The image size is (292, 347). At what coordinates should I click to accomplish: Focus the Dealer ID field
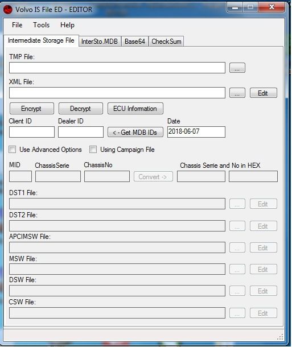coord(81,132)
